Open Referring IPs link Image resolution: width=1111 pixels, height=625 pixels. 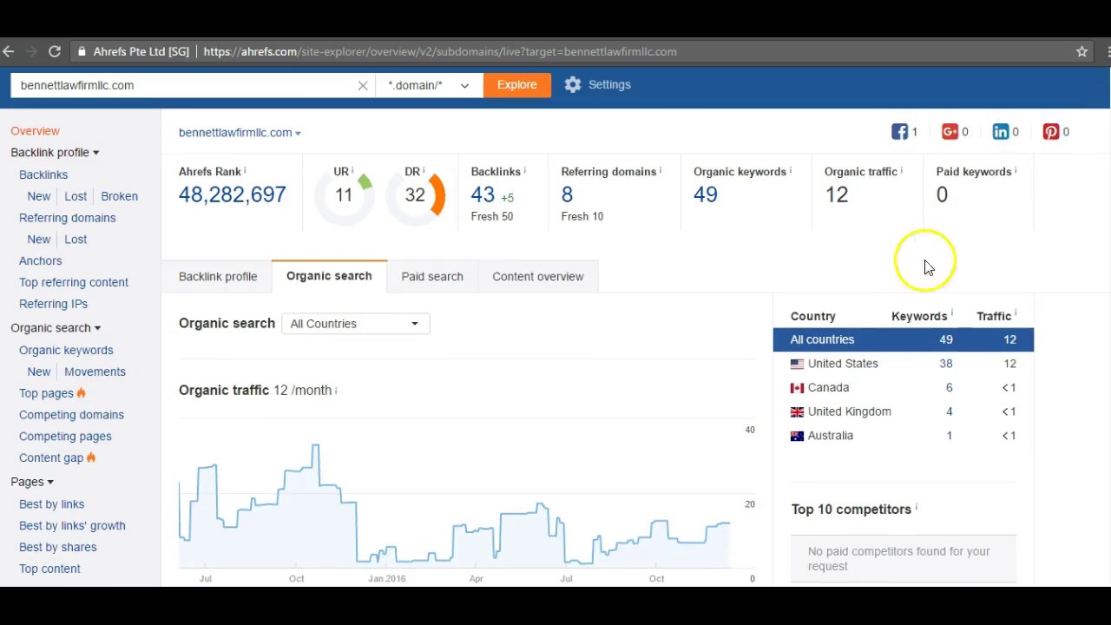[53, 304]
